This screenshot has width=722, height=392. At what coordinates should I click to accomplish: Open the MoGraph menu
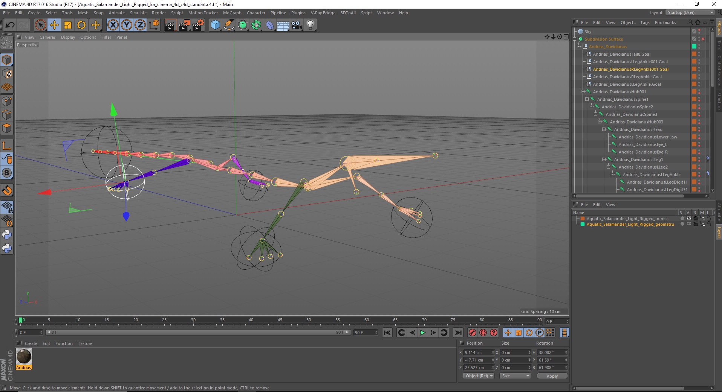pyautogui.click(x=232, y=13)
